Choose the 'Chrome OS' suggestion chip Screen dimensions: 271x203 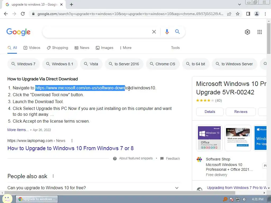[163, 64]
